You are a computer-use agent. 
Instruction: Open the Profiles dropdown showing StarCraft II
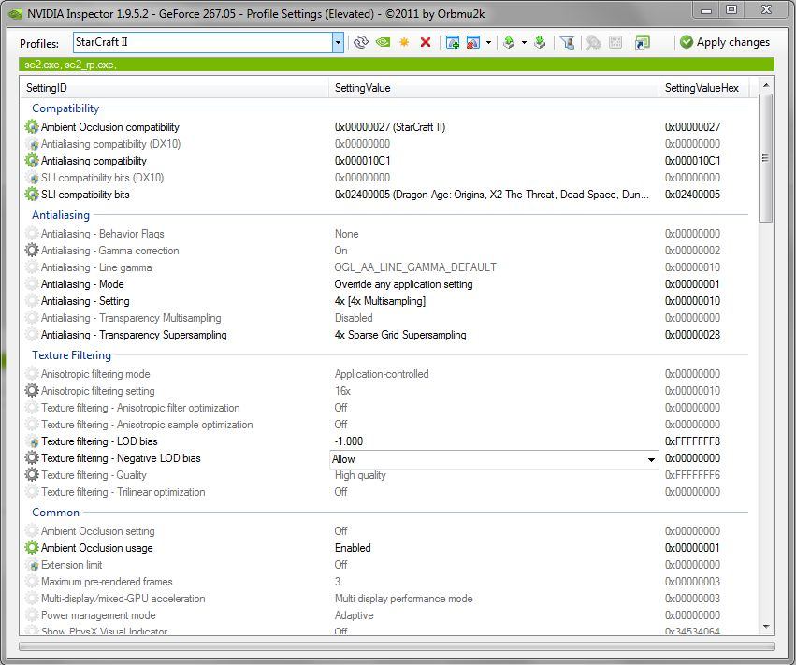coord(338,43)
